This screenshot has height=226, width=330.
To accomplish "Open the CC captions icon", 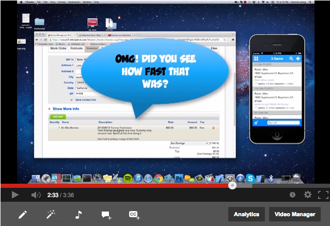I will [x=134, y=215].
